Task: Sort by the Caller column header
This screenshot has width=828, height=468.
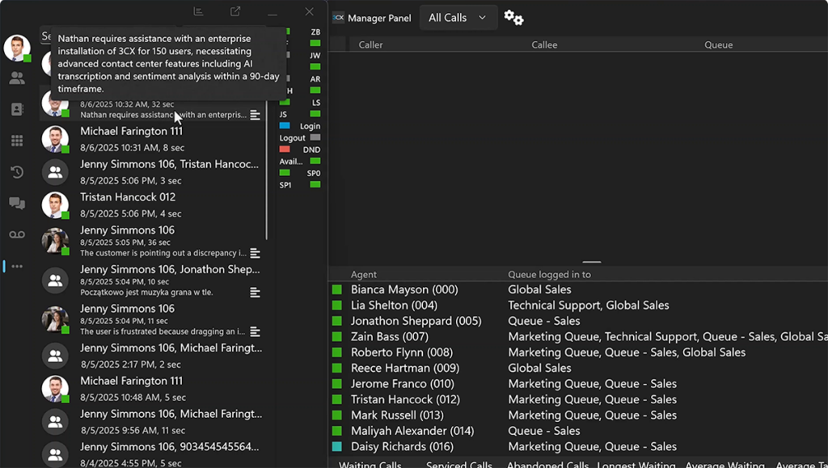Action: [x=371, y=44]
